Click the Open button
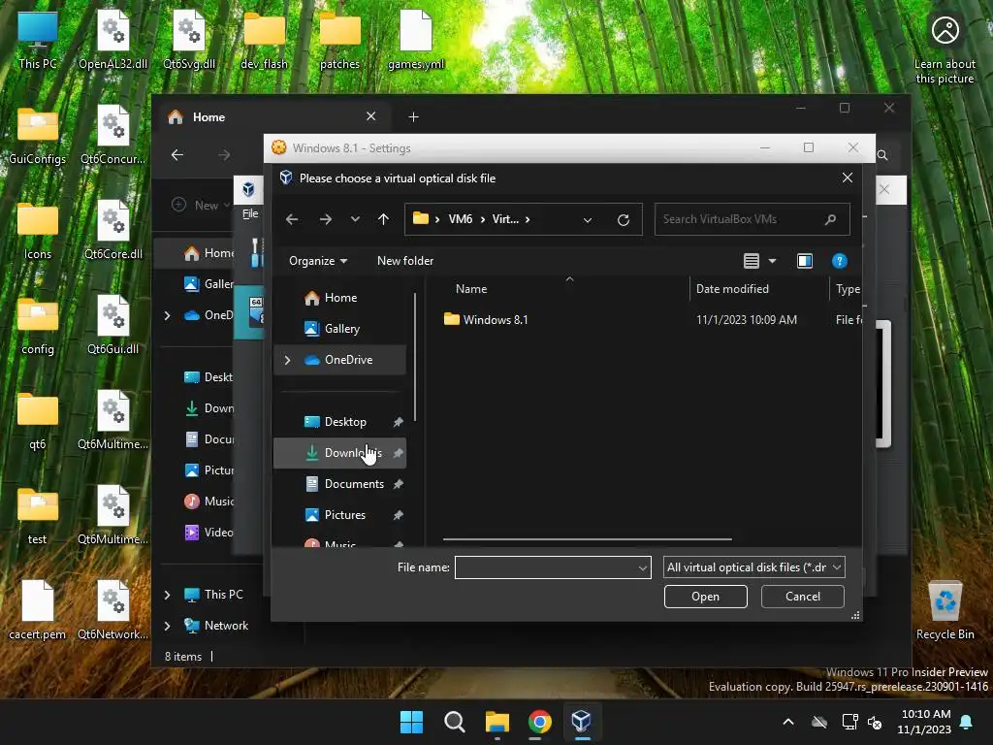Image resolution: width=993 pixels, height=745 pixels. point(706,597)
